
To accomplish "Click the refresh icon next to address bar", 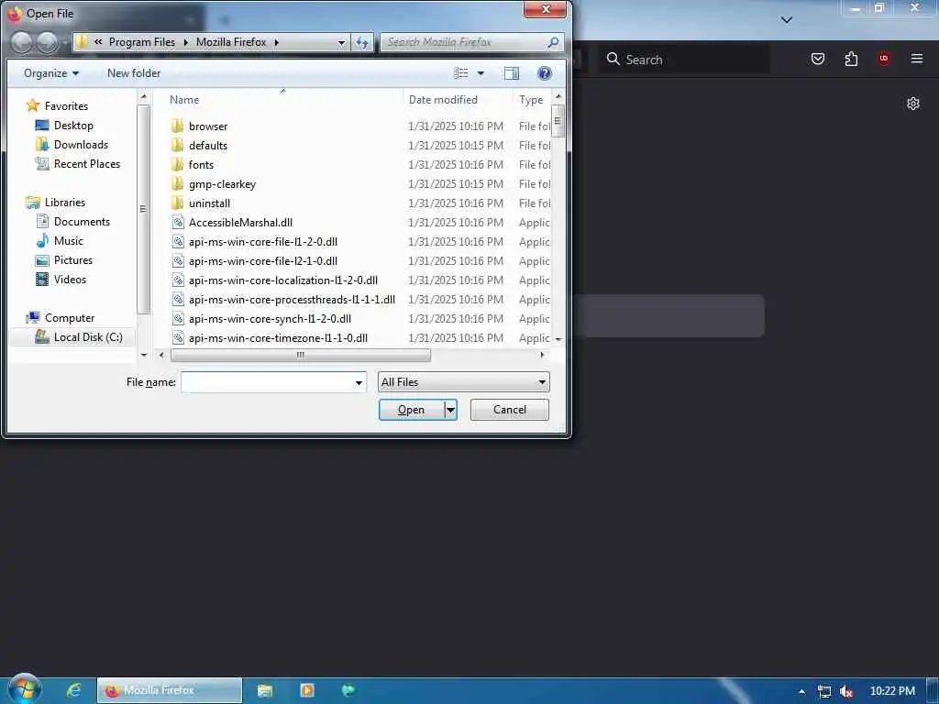I will tap(362, 42).
